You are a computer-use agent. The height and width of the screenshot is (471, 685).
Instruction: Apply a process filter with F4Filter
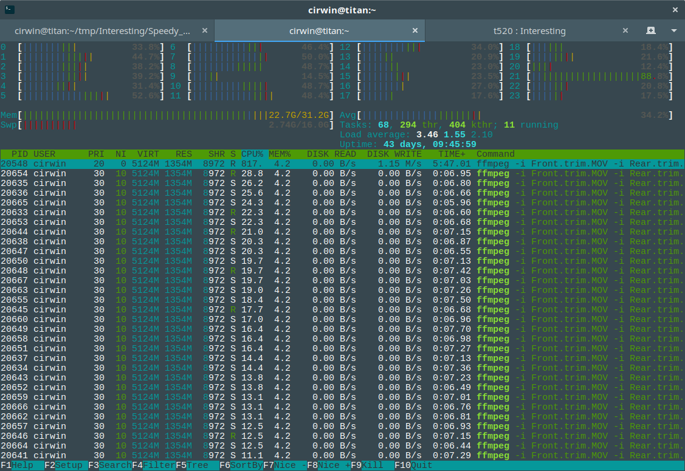[x=152, y=464]
